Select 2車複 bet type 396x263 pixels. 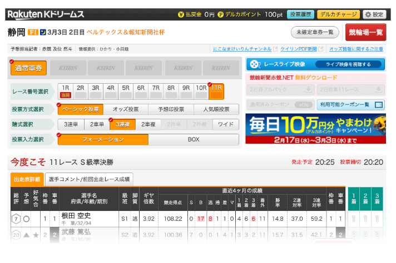point(148,124)
